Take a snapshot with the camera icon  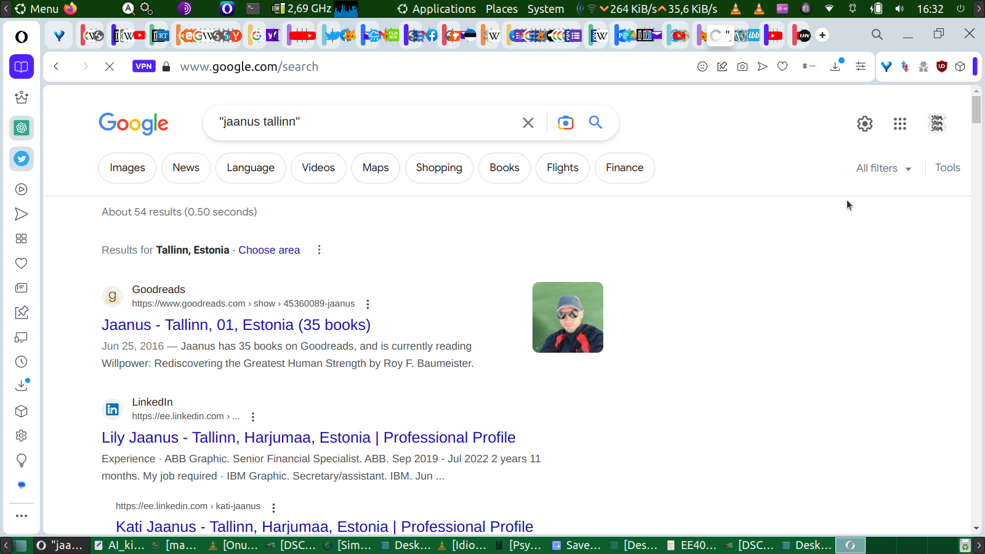tap(742, 66)
